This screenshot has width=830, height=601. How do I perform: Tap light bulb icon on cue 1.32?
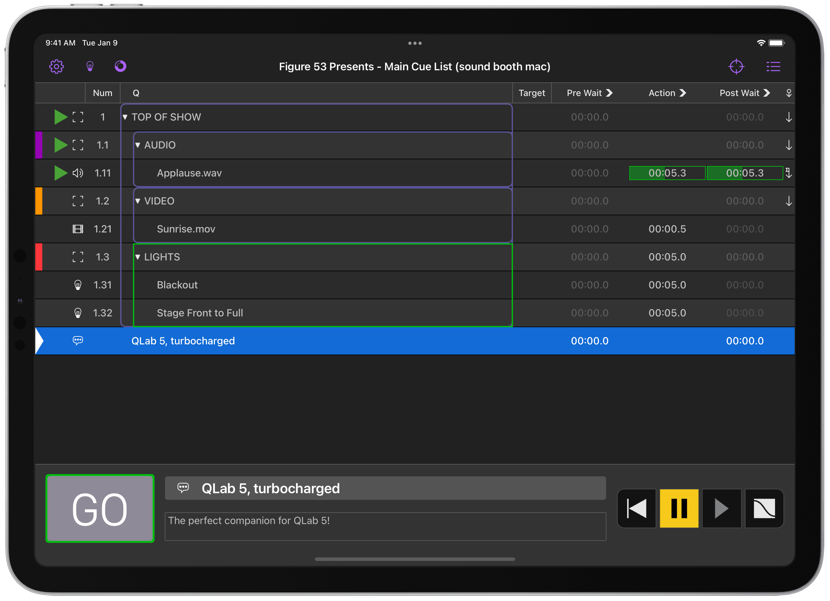click(78, 313)
